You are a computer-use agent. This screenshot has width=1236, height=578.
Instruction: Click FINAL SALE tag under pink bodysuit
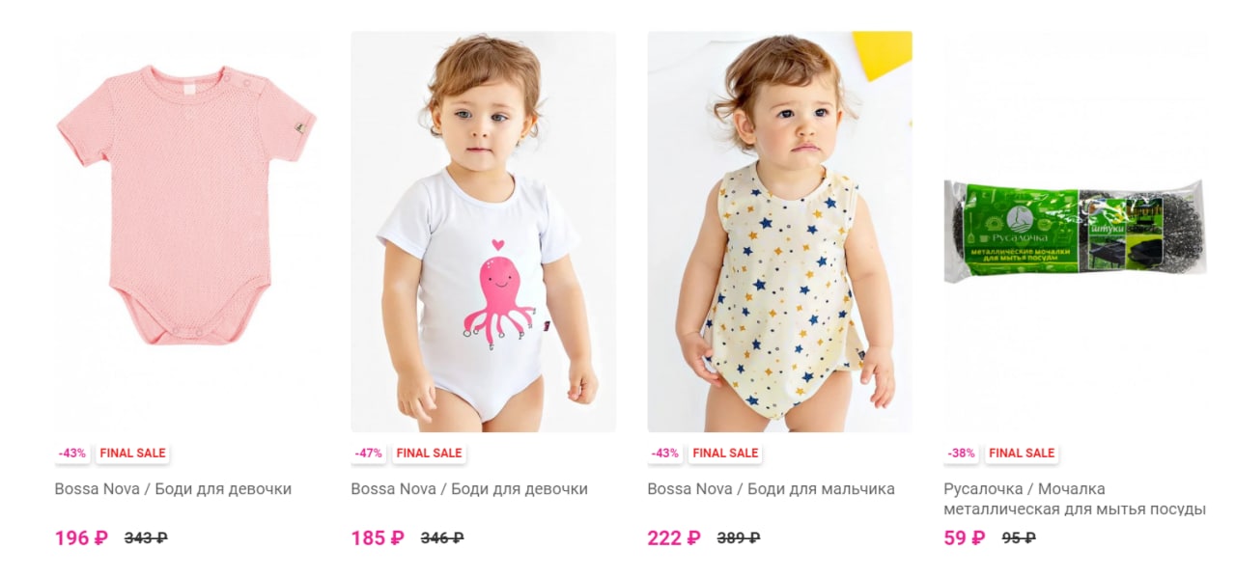132,453
